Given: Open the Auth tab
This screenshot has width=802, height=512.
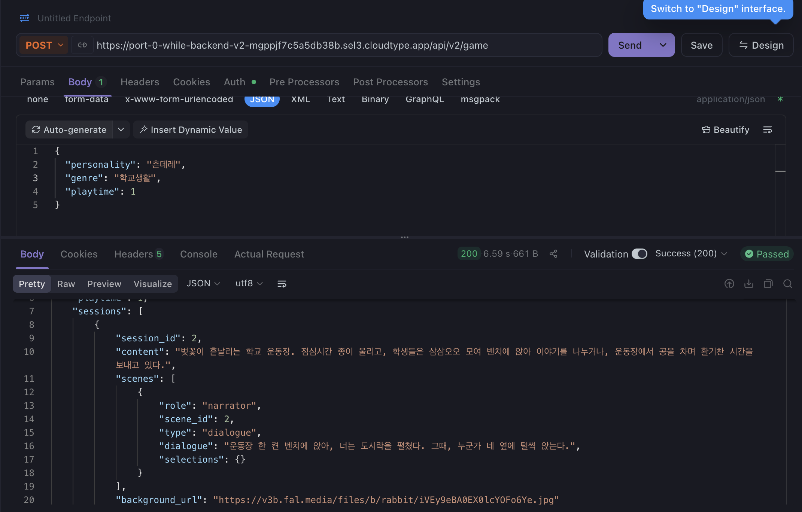Looking at the screenshot, I should [x=240, y=82].
